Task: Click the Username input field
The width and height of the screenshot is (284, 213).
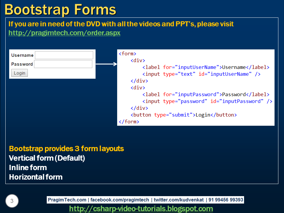Action: (64, 55)
